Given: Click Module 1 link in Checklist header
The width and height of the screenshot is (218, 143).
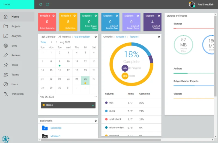Looking at the screenshot, I should (x=121, y=37).
